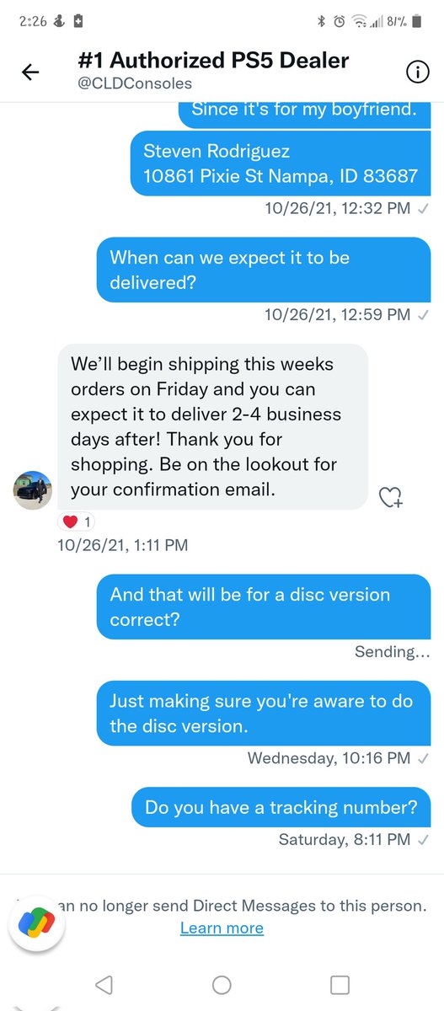The width and height of the screenshot is (444, 1011).
Task: Tap the "We'll begin shipping" reply bubble
Action: click(213, 426)
